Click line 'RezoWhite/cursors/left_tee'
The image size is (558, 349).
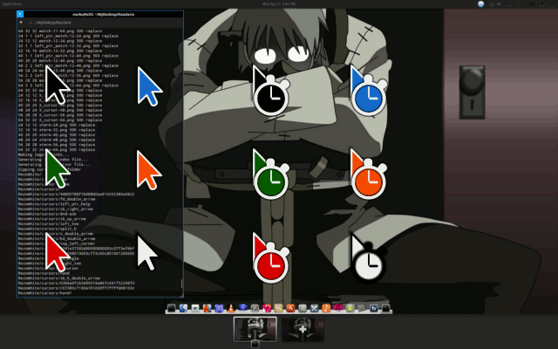tap(49, 224)
